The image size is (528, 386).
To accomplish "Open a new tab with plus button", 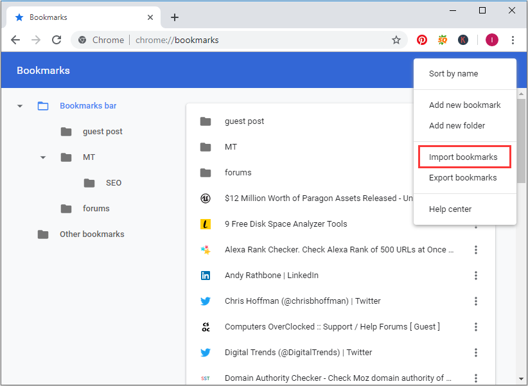I will pyautogui.click(x=175, y=17).
